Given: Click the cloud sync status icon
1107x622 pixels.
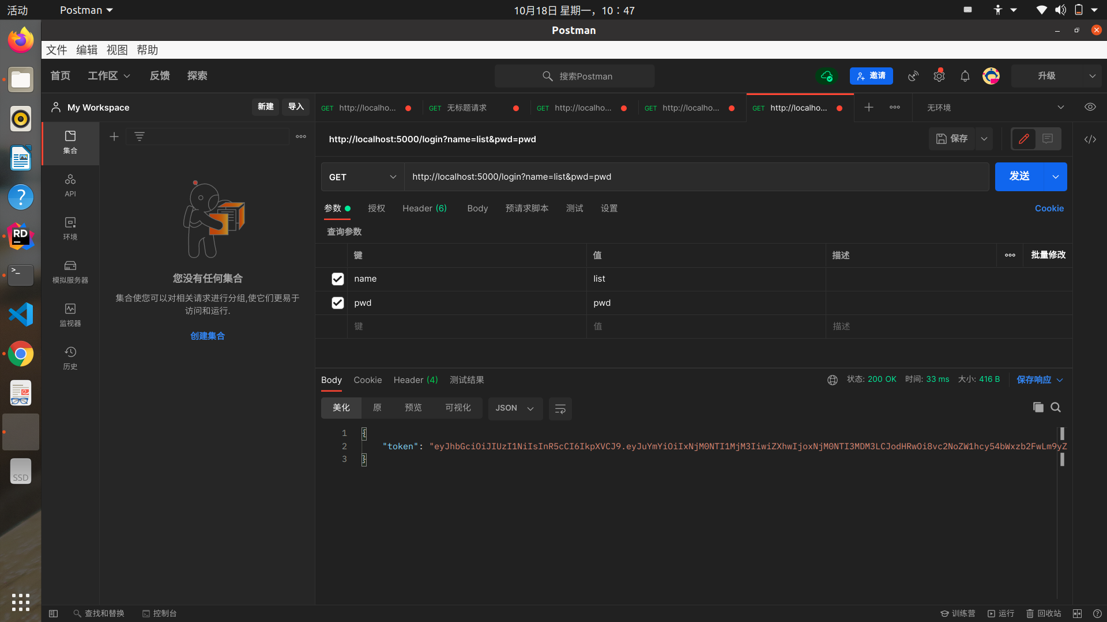Looking at the screenshot, I should tap(827, 76).
